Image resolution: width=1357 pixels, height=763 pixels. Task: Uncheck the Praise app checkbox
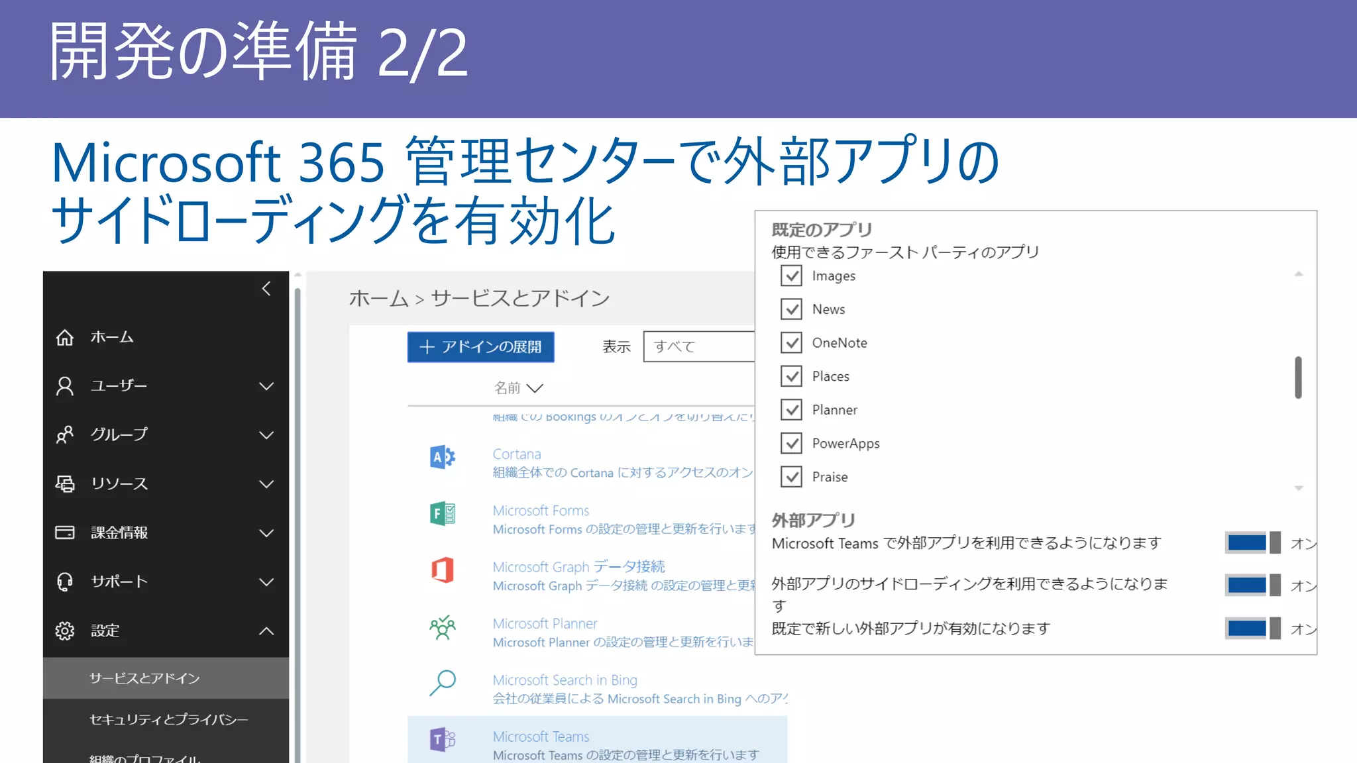coord(791,477)
